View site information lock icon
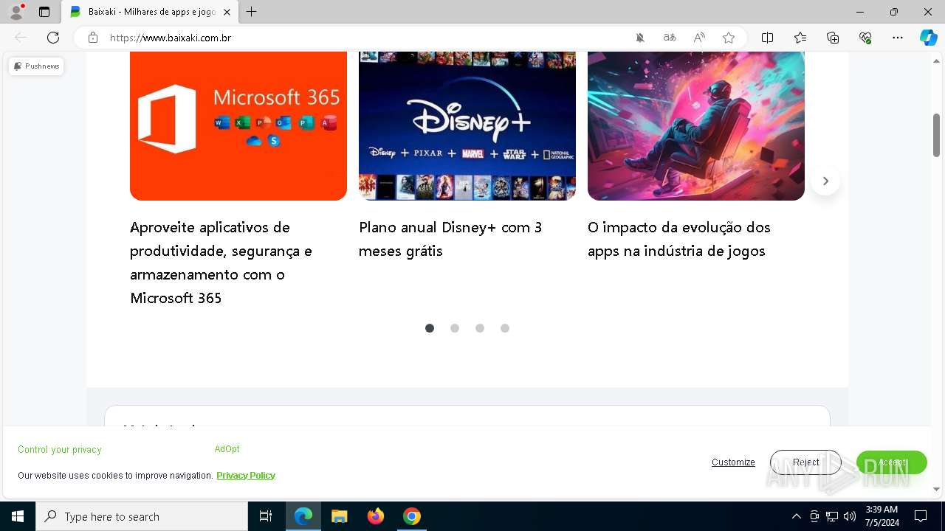 [93, 38]
